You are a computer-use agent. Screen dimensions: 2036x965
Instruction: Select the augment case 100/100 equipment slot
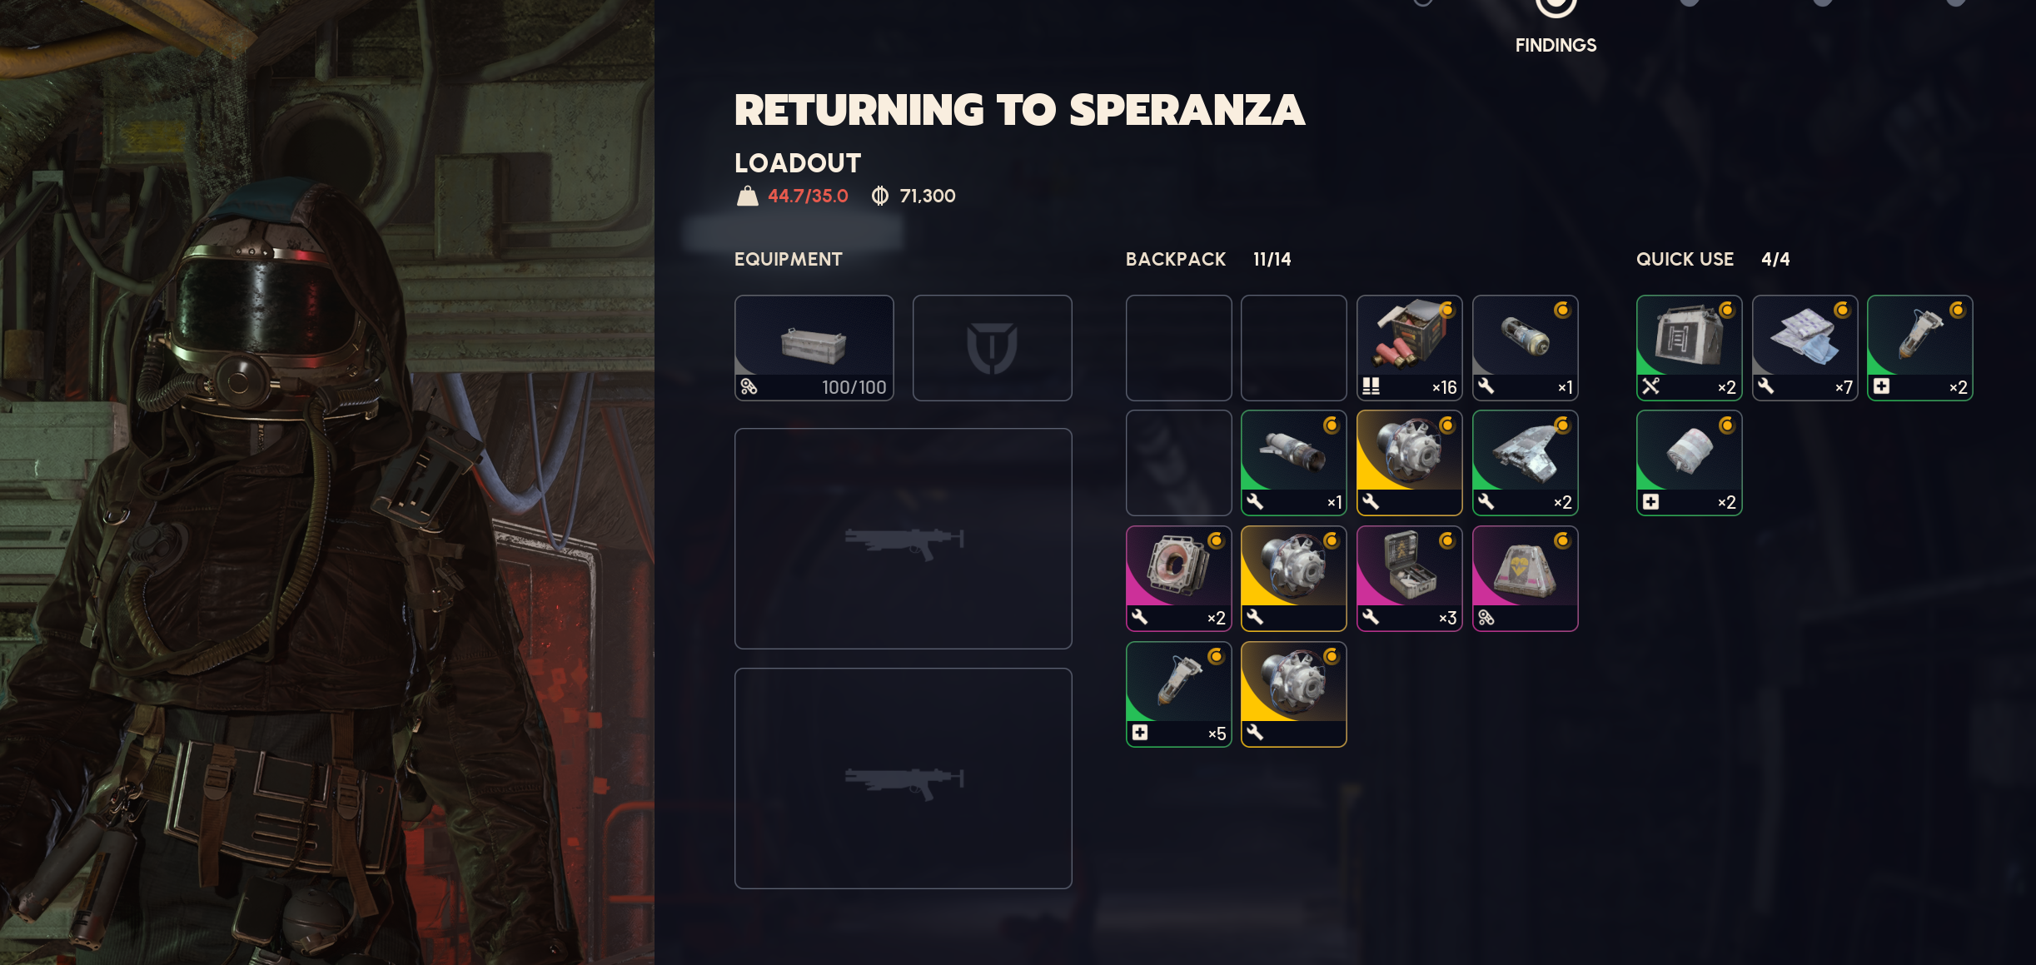[x=814, y=348]
